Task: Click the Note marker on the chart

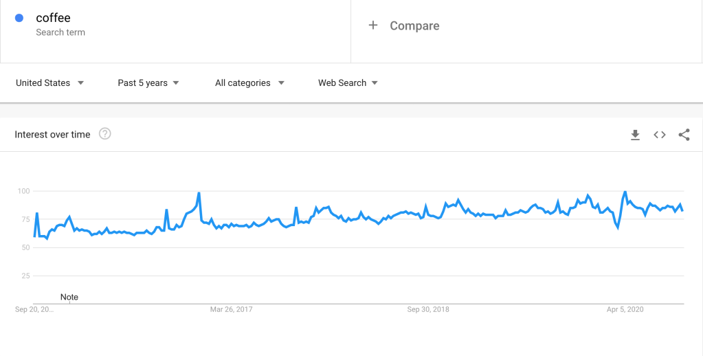Action: [x=69, y=297]
